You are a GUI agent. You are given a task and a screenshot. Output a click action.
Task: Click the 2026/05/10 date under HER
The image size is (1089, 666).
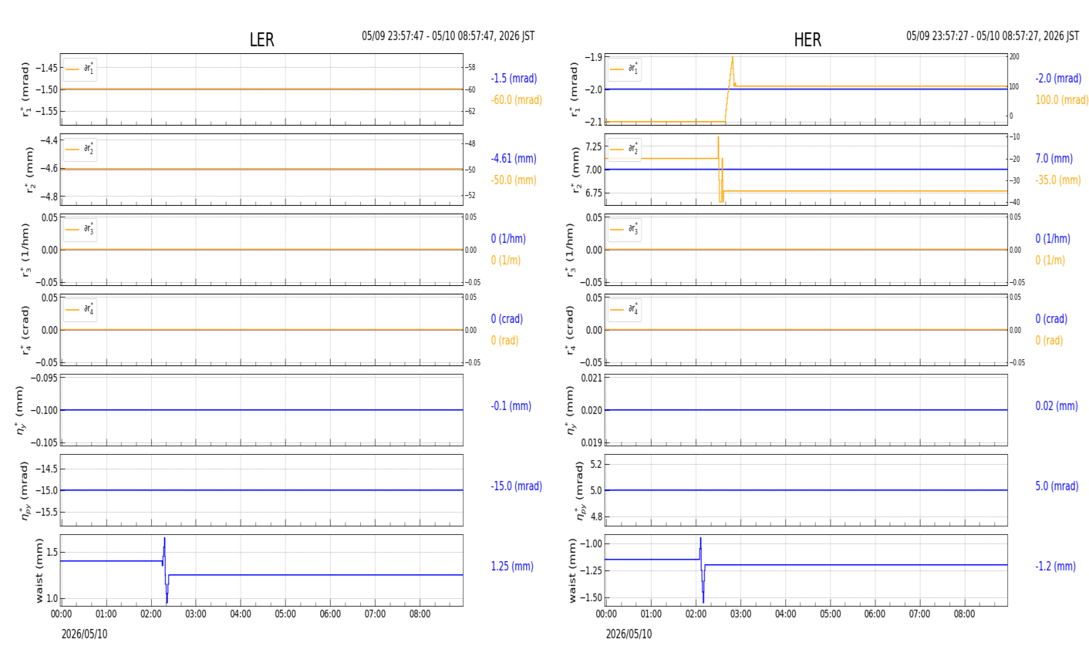click(629, 634)
